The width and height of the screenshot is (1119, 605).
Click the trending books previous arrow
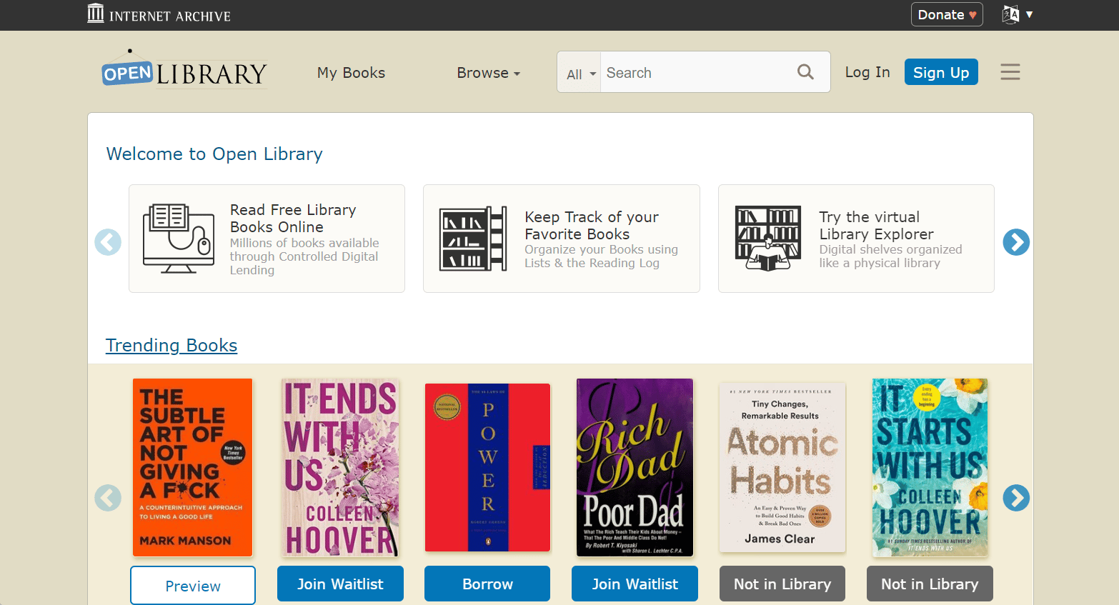tap(108, 498)
